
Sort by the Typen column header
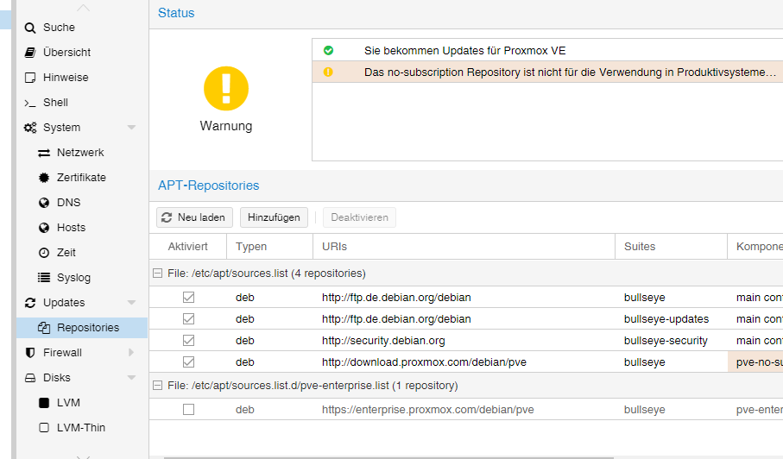pyautogui.click(x=269, y=247)
